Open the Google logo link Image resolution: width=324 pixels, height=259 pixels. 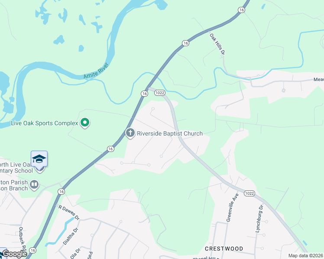[15, 254]
